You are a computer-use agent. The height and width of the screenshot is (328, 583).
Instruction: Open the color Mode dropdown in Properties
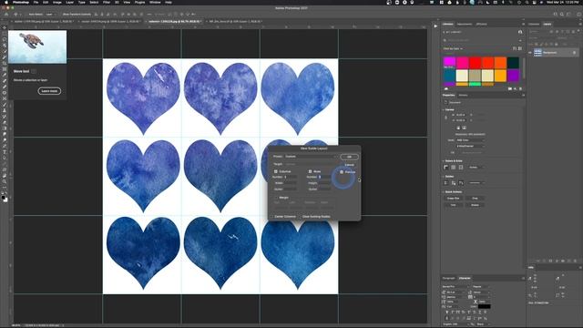pyautogui.click(x=470, y=140)
